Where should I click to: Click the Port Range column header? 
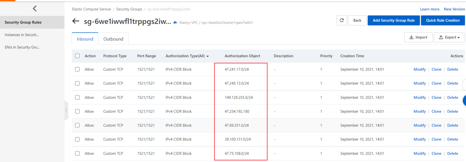click(146, 56)
